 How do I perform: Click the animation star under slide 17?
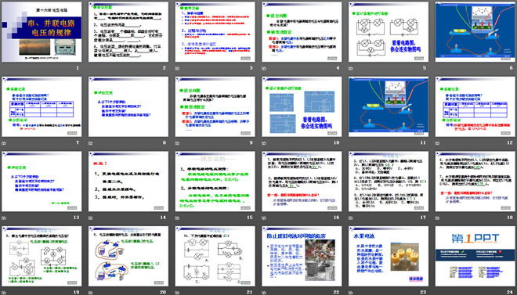351,218
